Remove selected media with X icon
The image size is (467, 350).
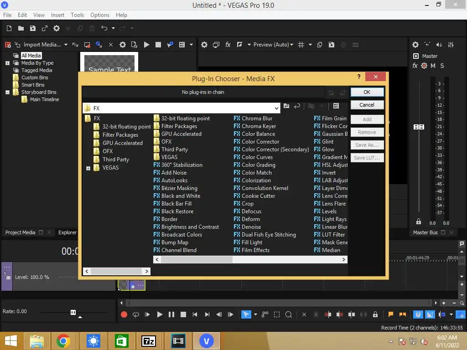[110, 45]
